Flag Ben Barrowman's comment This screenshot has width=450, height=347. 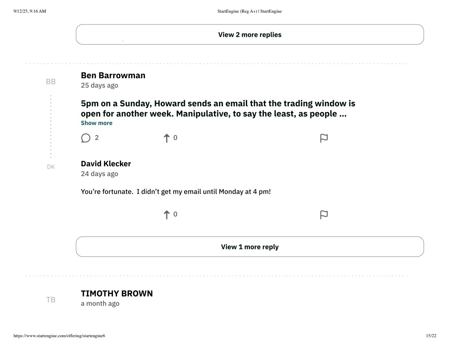[324, 138]
